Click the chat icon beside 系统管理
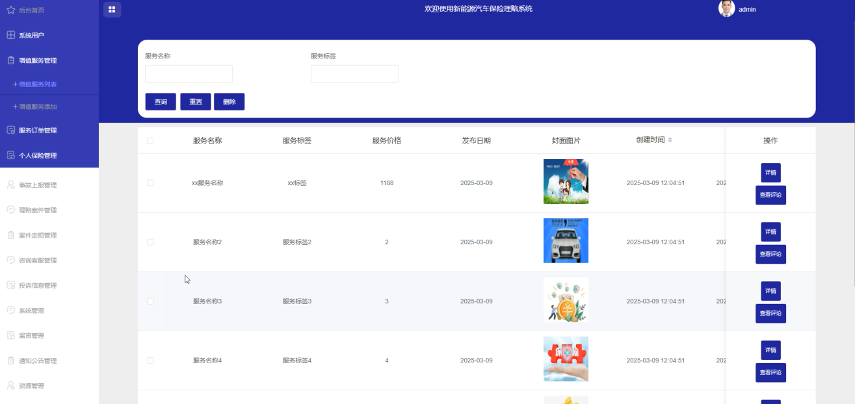855x404 pixels. coord(10,310)
